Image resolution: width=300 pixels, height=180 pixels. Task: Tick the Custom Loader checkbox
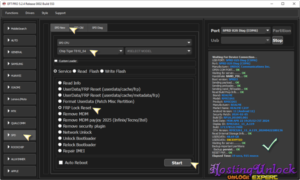[x=56, y=61]
